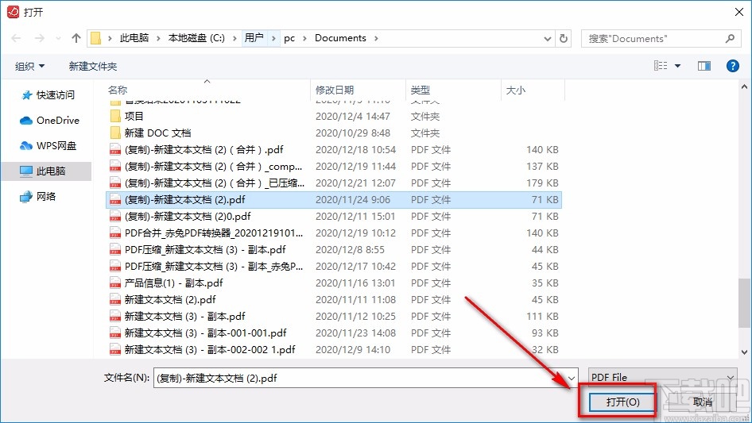This screenshot has height=423, width=752.
Task: Click the 新建文件夹 button
Action: [92, 66]
